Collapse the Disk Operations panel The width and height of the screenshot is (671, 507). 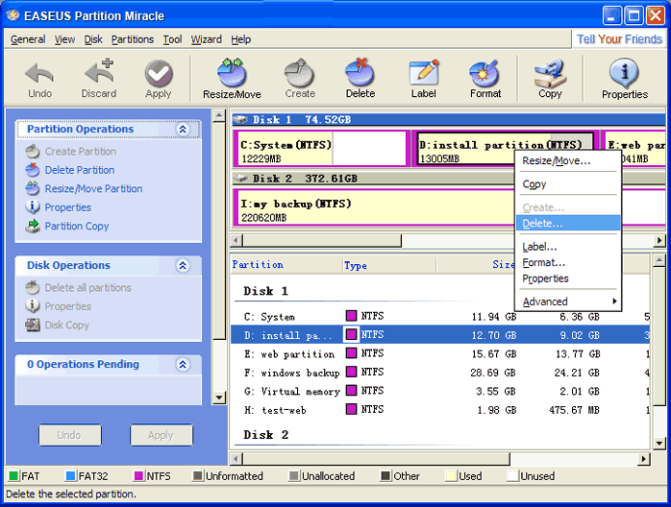coord(183,266)
